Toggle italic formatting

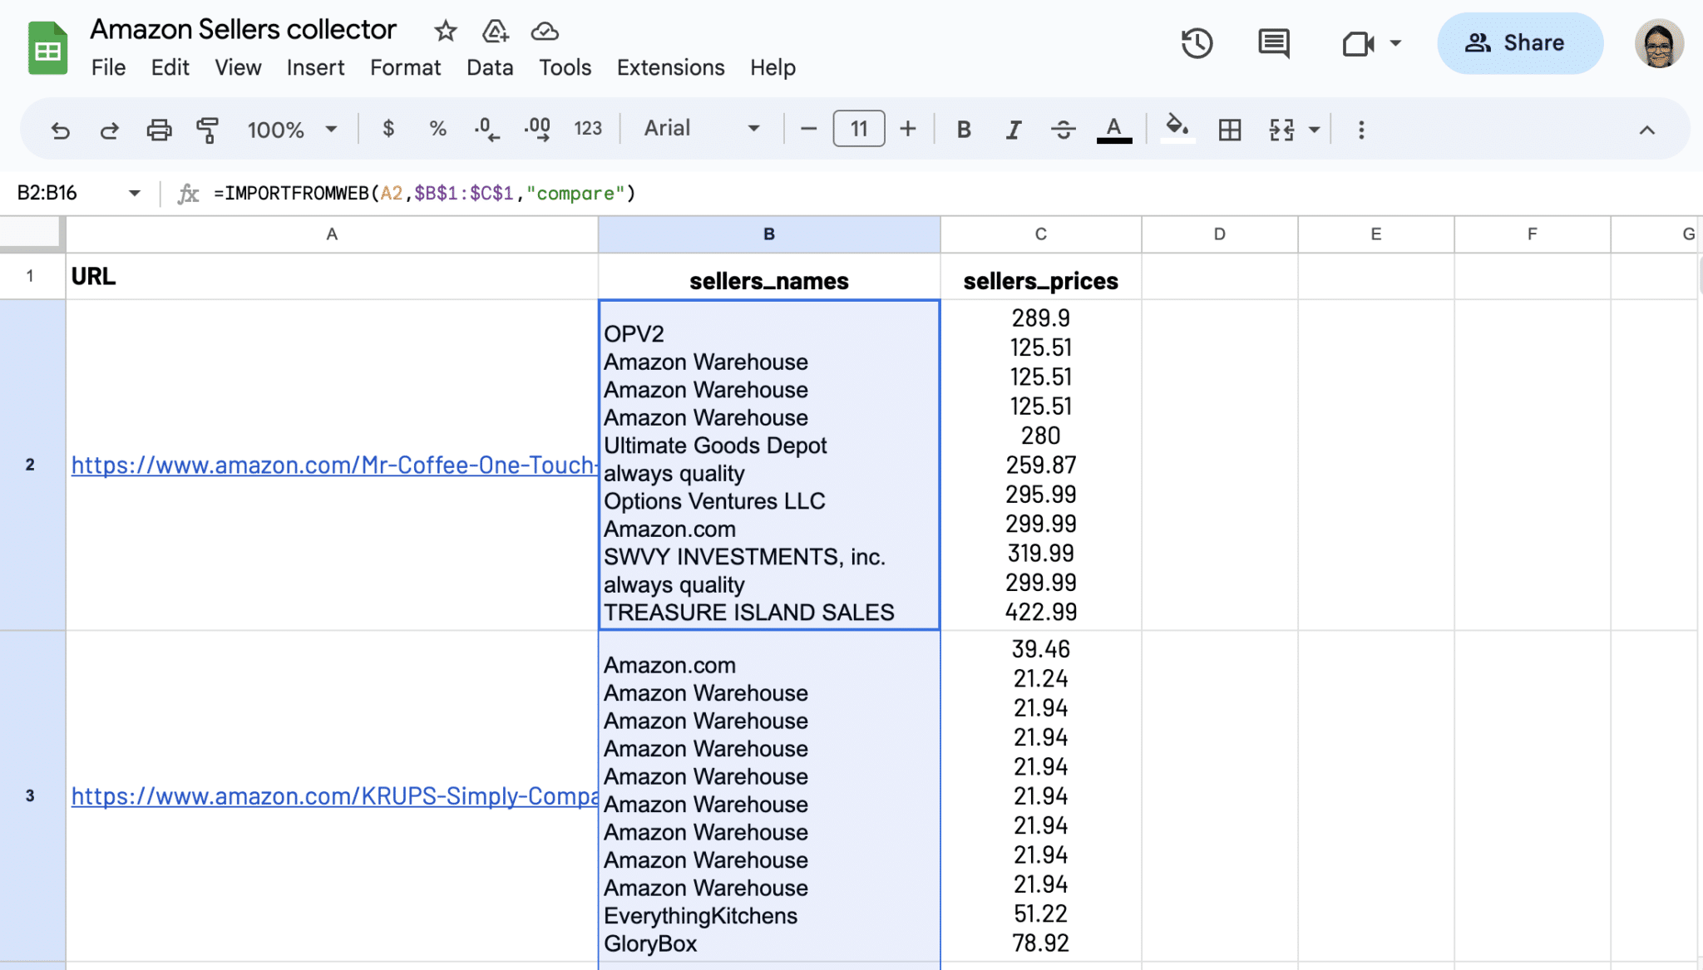(1013, 129)
